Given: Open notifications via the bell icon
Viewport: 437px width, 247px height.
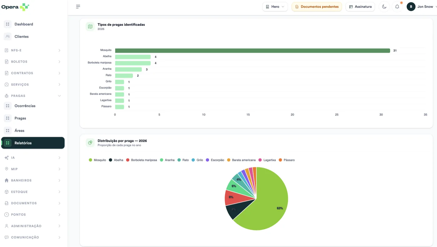Looking at the screenshot, I should [x=397, y=7].
